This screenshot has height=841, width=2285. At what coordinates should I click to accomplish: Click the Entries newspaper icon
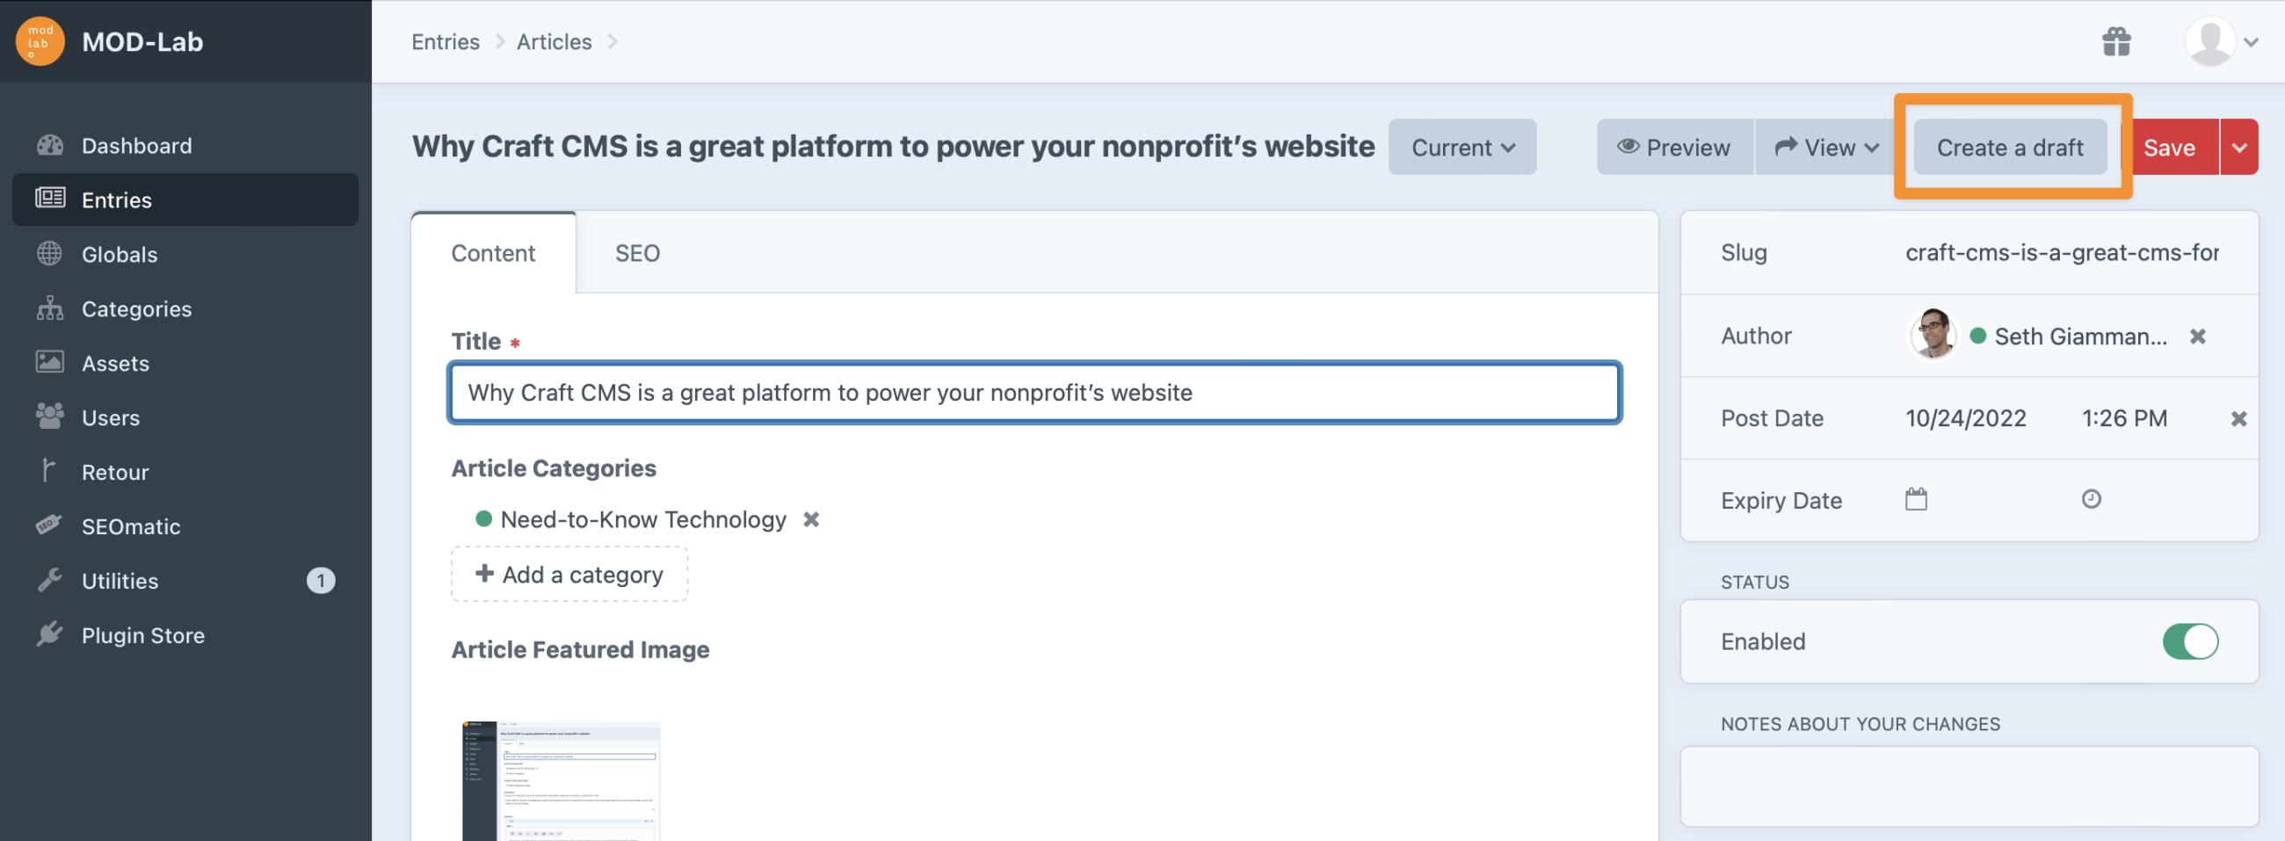point(50,198)
